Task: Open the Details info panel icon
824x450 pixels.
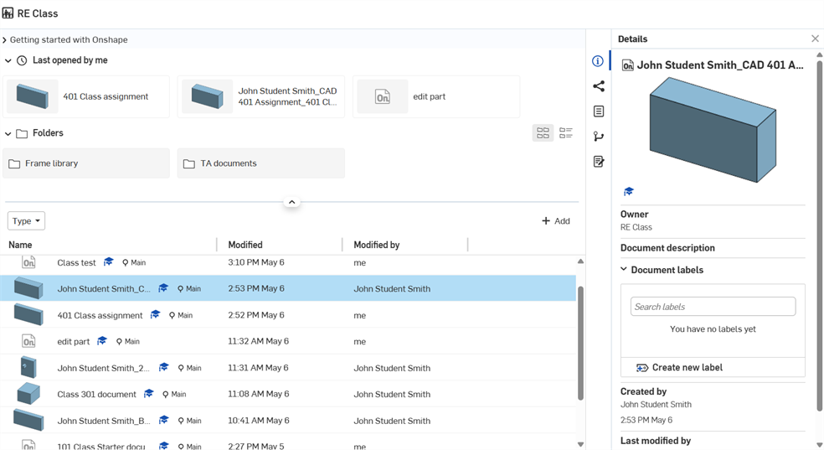Action: point(597,61)
